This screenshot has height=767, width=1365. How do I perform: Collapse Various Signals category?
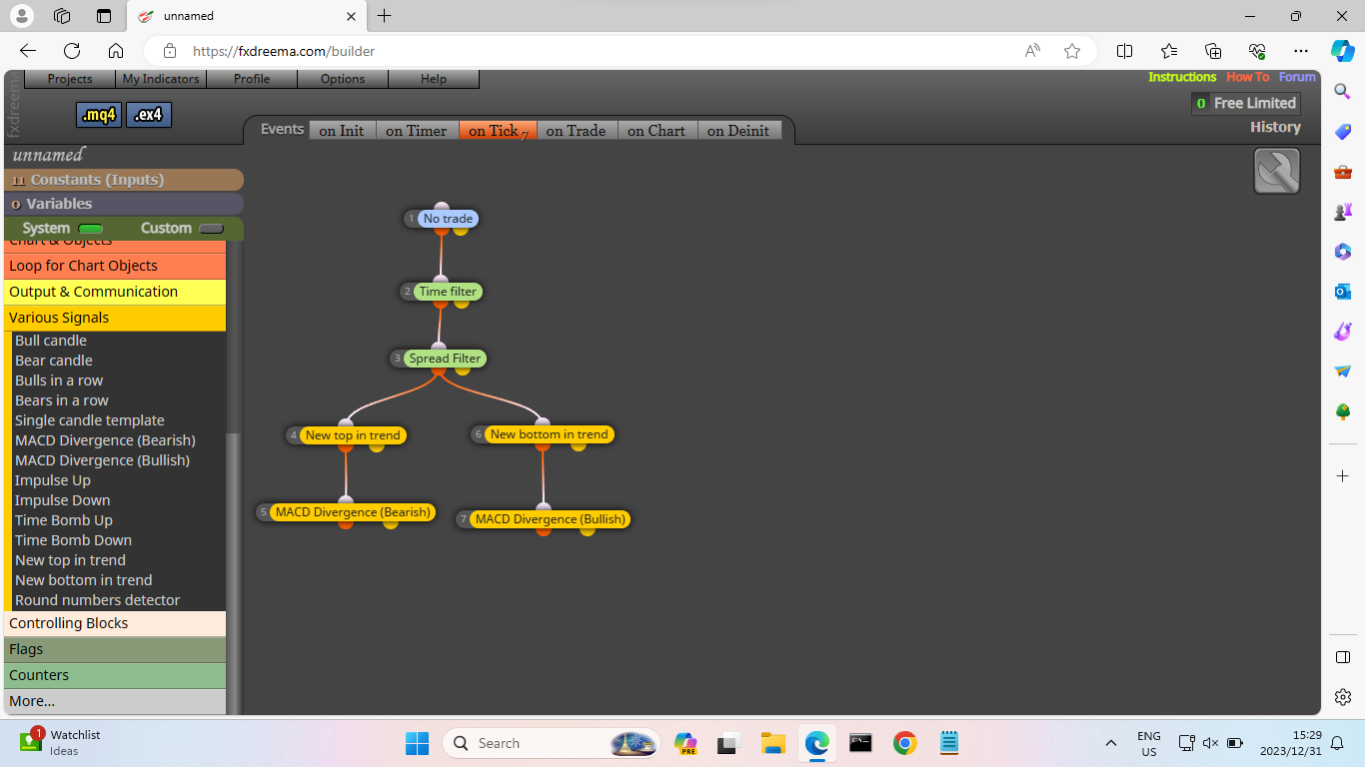115,318
